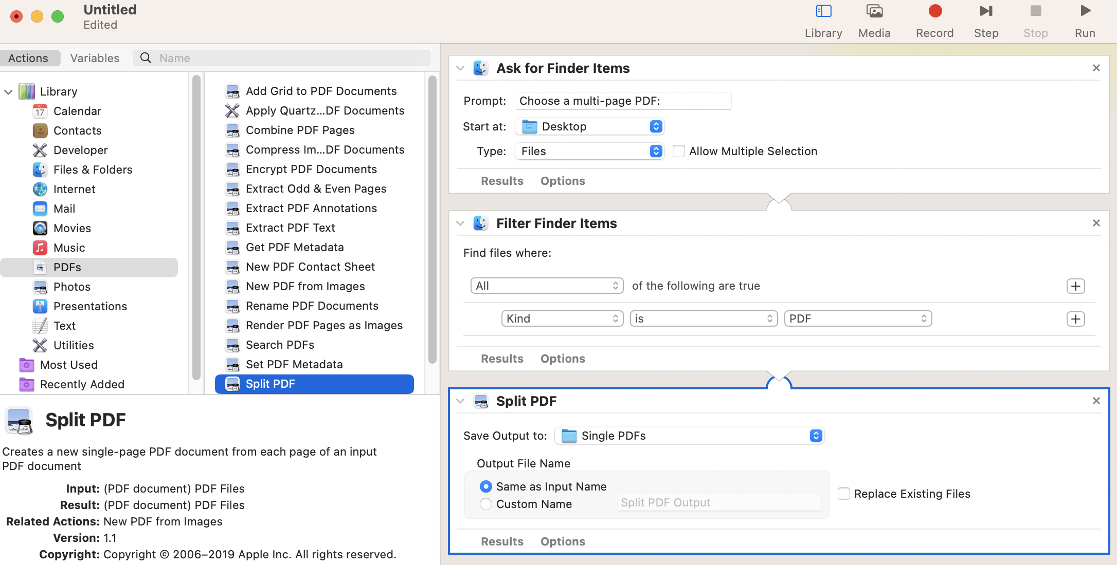1117x565 pixels.
Task: Toggle the Library panel toolbar icon
Action: pyautogui.click(x=823, y=11)
